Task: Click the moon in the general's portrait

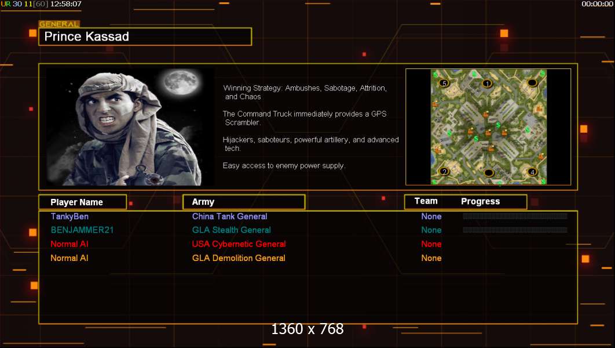Action: pyautogui.click(x=181, y=82)
